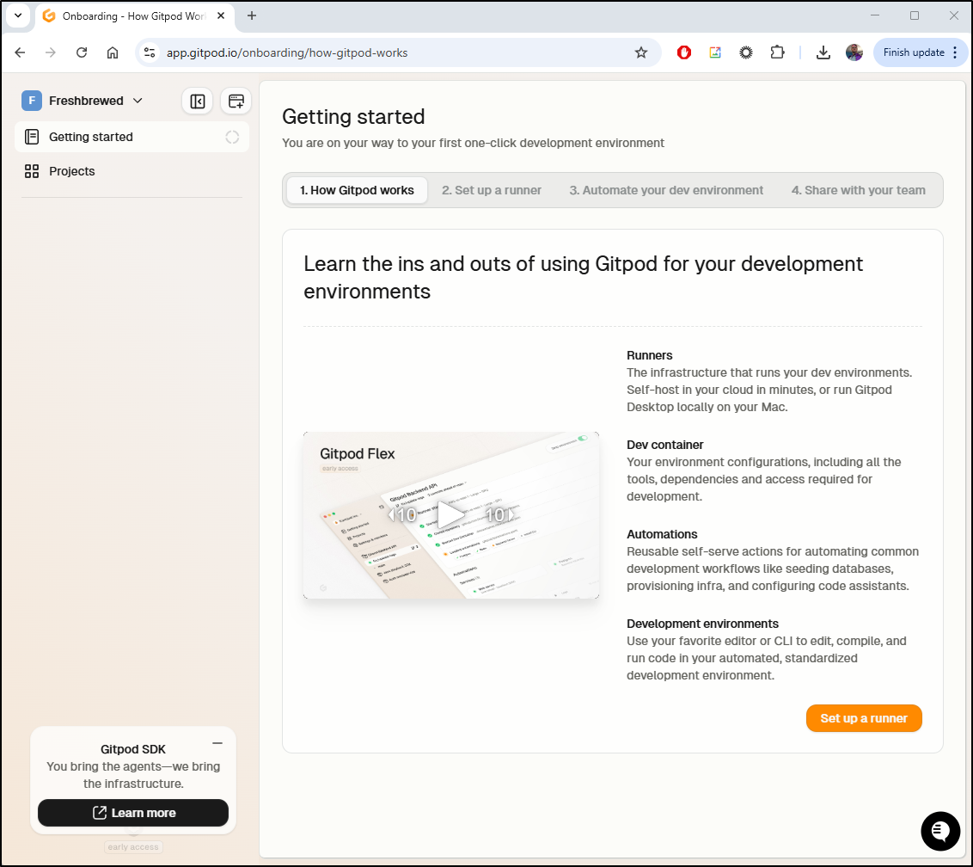Click the Getting started progress circle icon
973x867 pixels.
232,138
